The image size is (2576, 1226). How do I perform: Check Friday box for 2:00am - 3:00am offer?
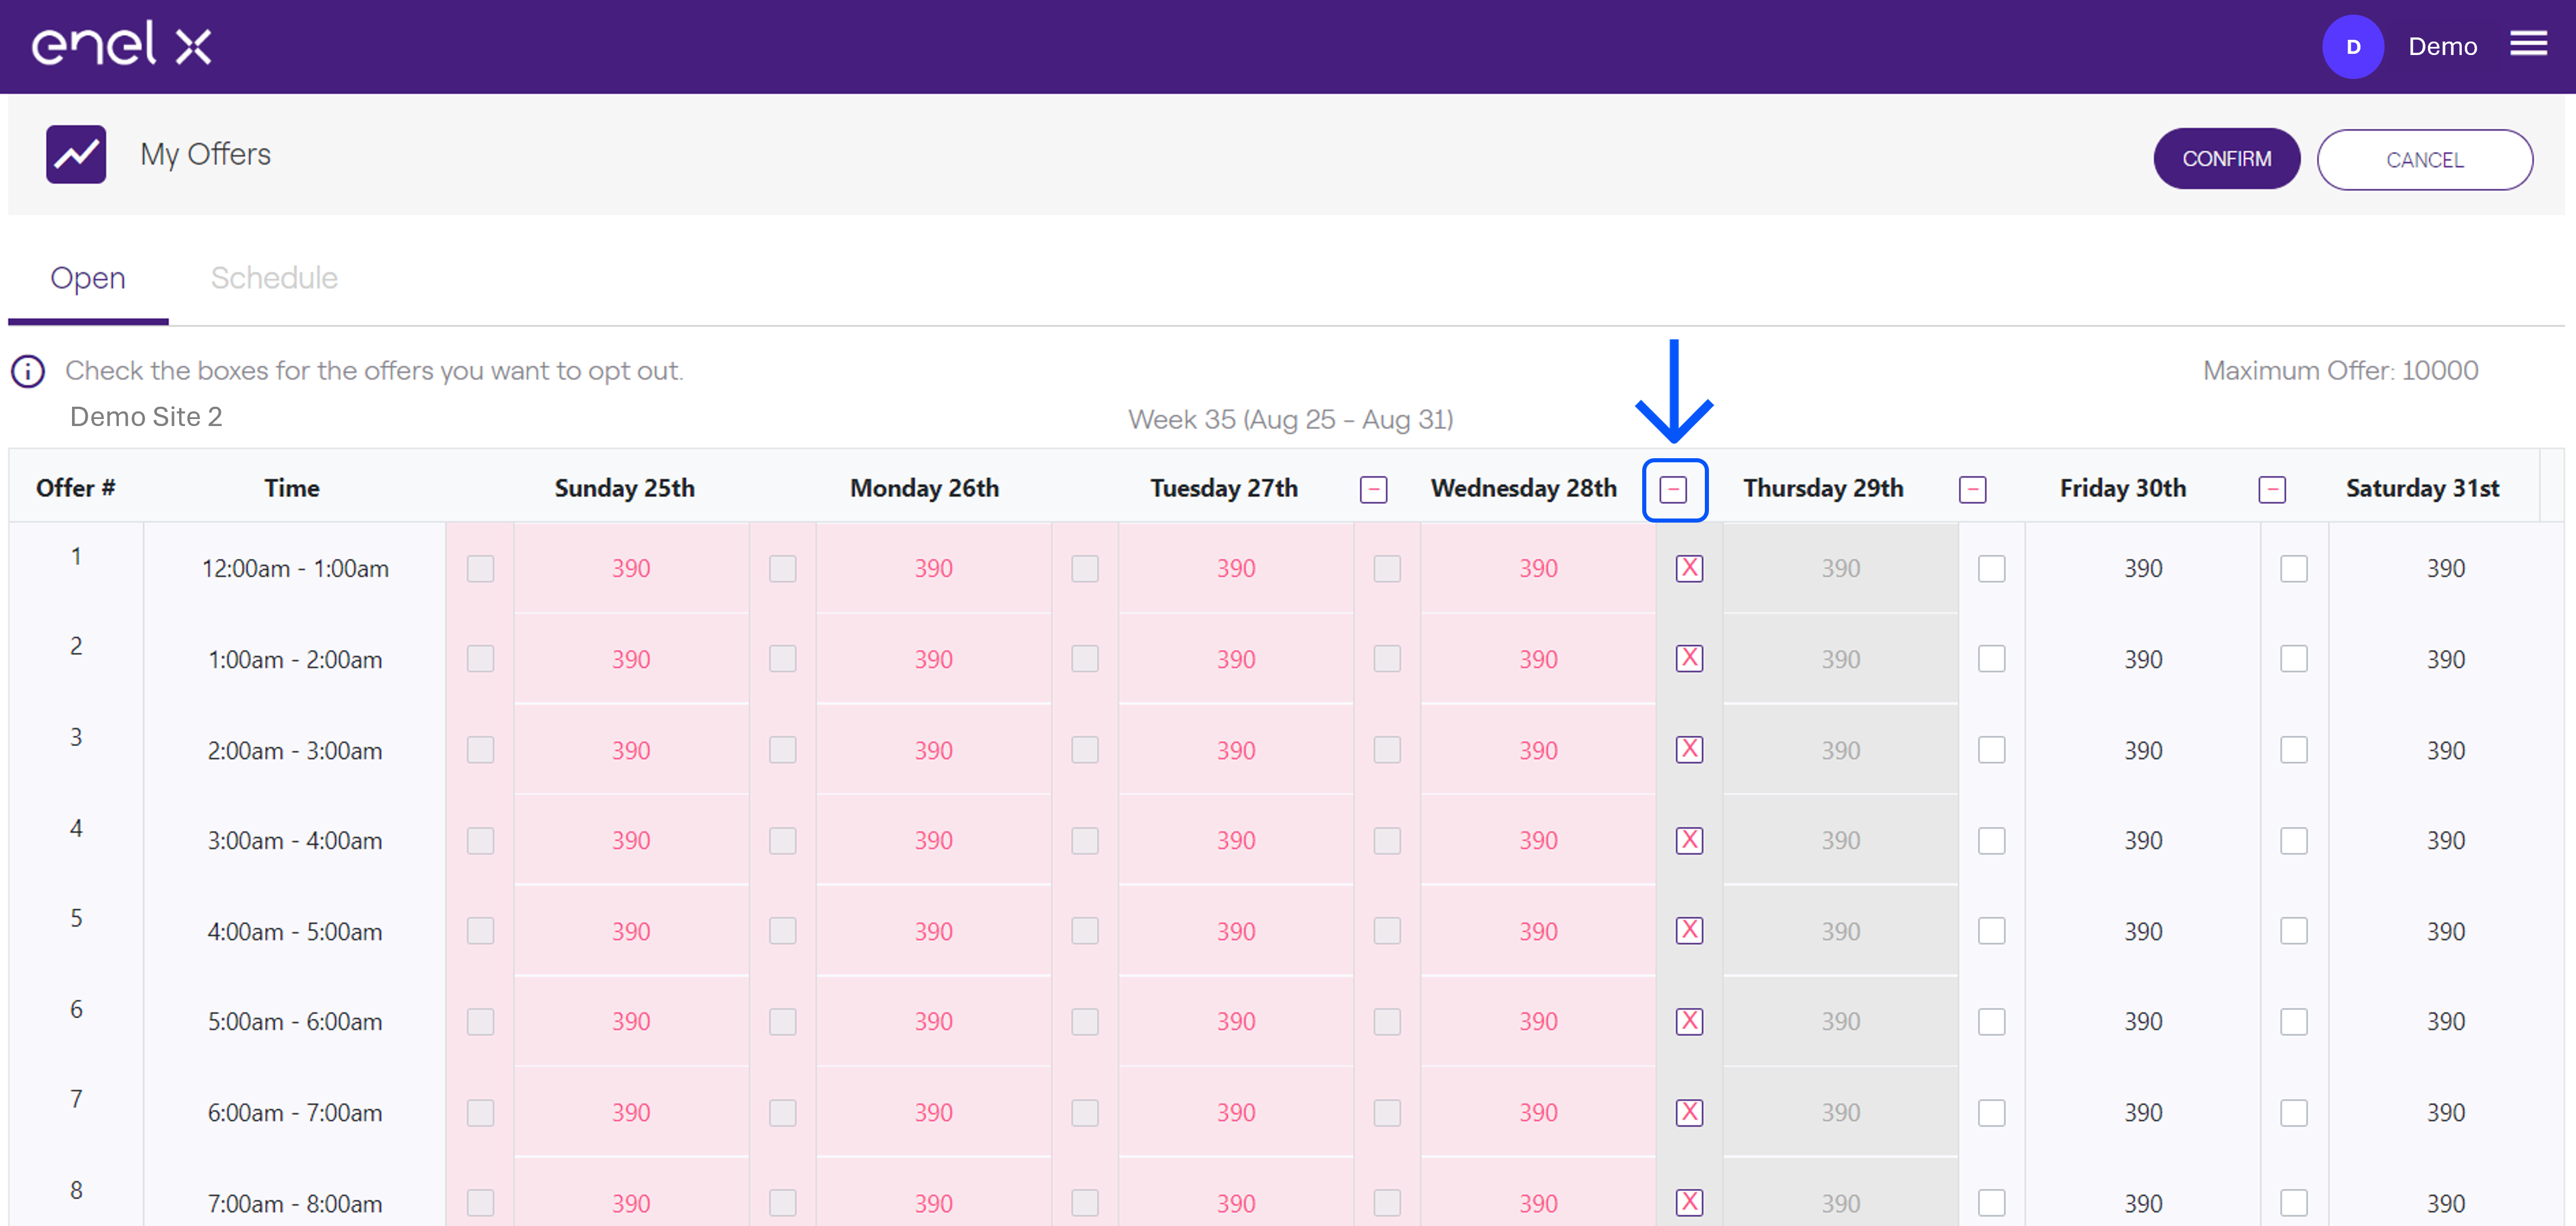(x=1991, y=750)
